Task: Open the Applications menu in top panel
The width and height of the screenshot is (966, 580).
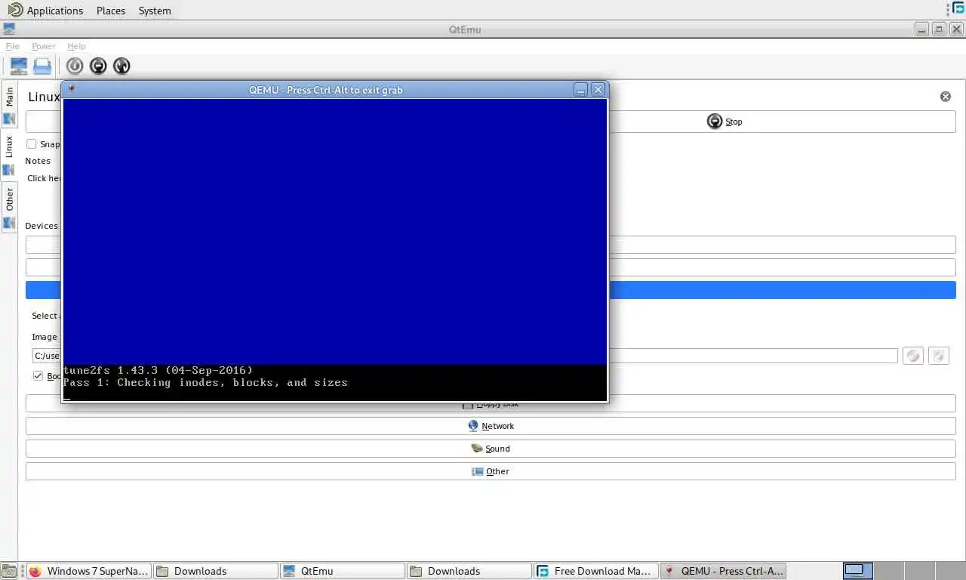Action: (55, 11)
